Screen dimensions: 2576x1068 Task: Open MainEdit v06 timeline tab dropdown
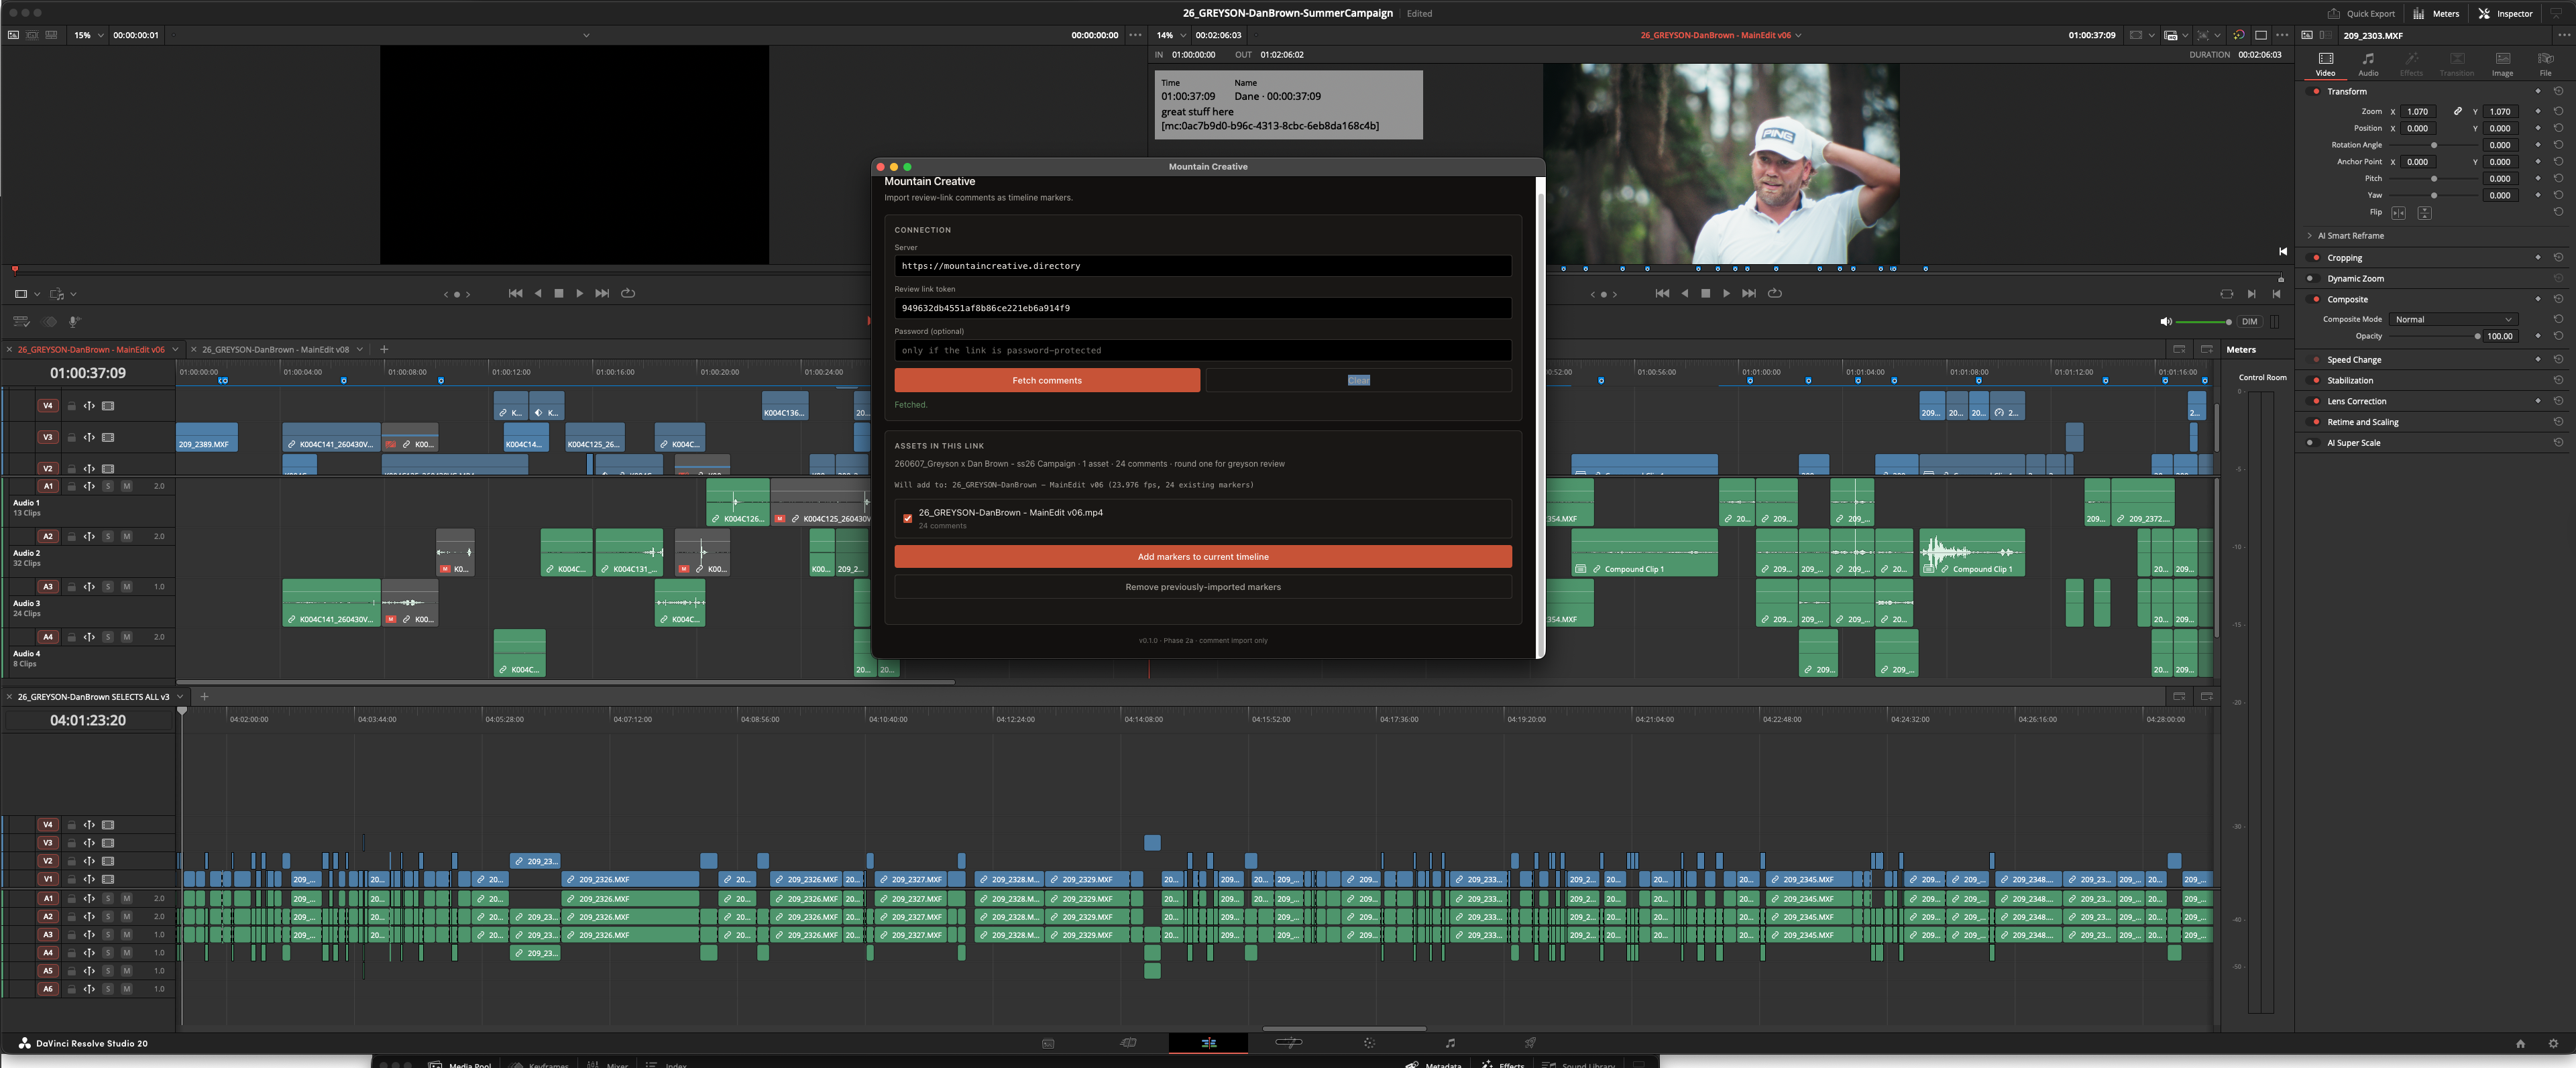pyautogui.click(x=175, y=349)
